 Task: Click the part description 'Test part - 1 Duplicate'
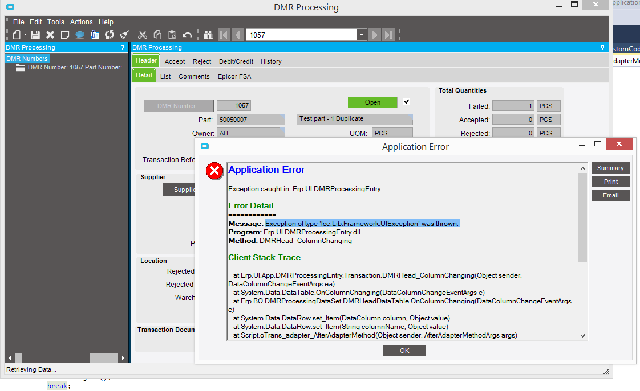click(x=354, y=119)
